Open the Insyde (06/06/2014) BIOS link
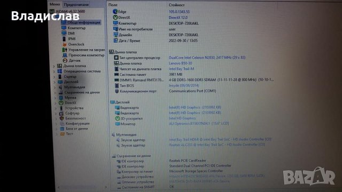 click(184, 85)
